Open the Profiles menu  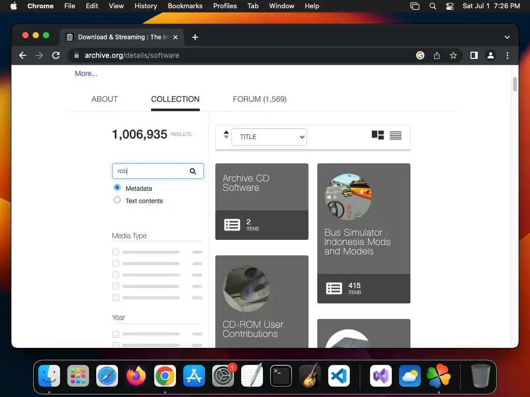[x=225, y=6]
